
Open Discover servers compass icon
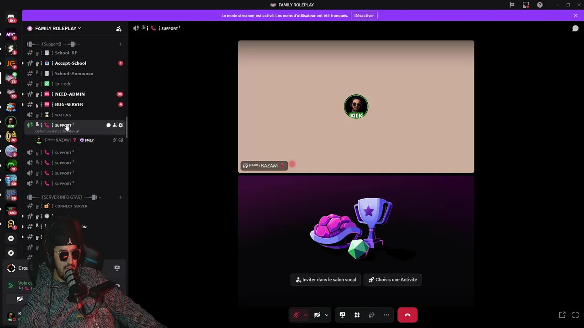11,253
